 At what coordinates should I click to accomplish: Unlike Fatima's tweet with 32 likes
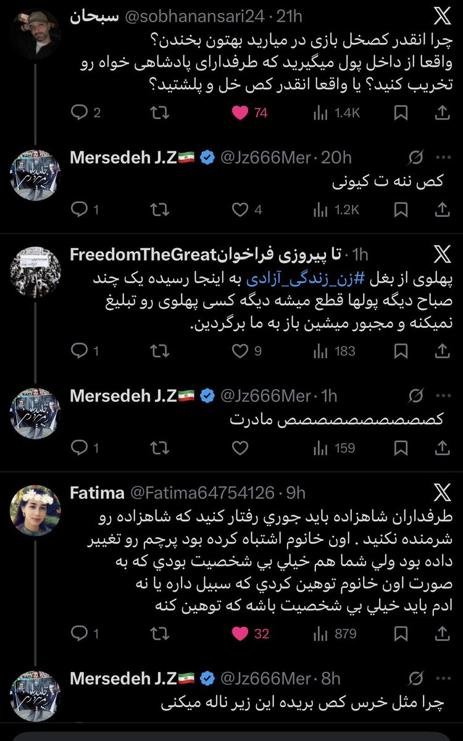(240, 634)
